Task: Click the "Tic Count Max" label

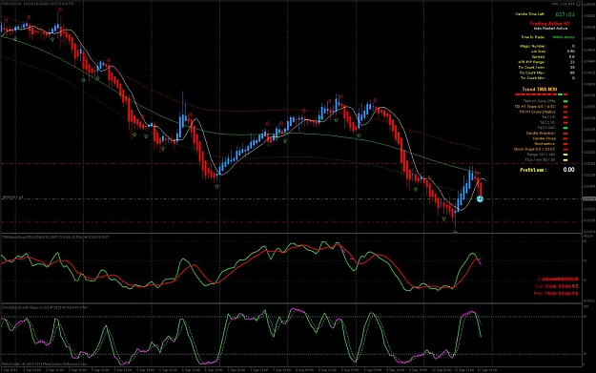Action: point(532,73)
